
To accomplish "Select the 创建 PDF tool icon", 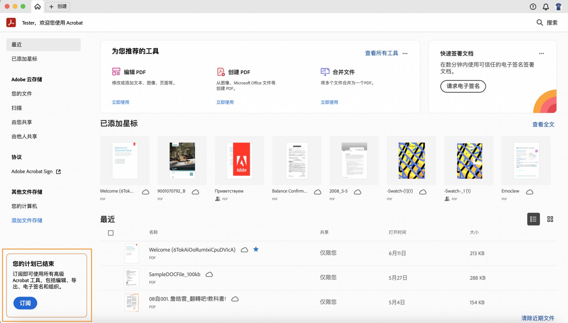I will pos(221,71).
